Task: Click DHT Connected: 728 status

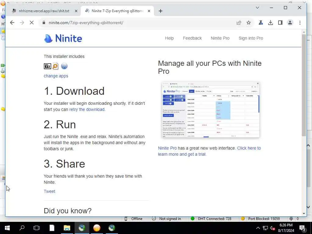Action: point(214,219)
